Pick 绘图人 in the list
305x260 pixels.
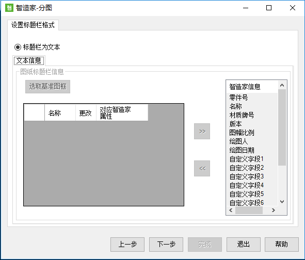[252, 141]
